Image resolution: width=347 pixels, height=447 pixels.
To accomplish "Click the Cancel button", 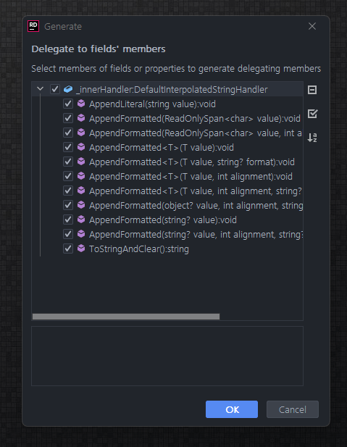I will [x=292, y=409].
